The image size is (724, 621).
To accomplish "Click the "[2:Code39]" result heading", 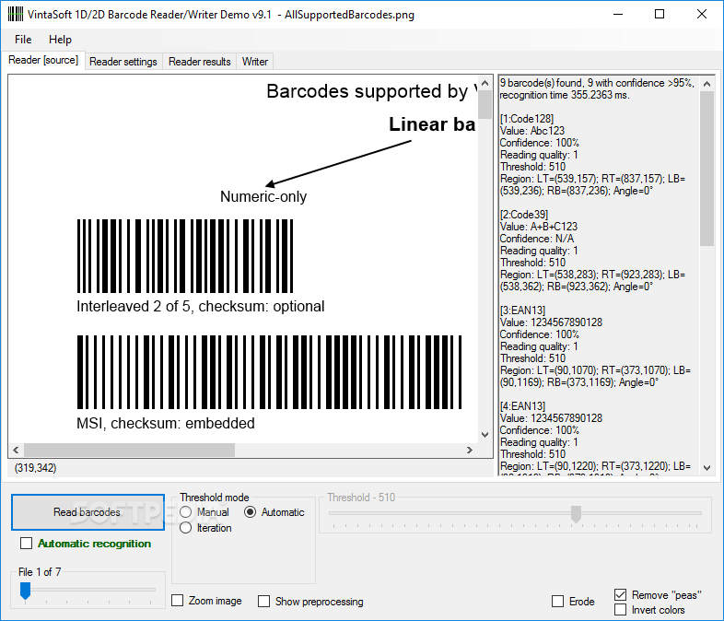I will point(524,215).
